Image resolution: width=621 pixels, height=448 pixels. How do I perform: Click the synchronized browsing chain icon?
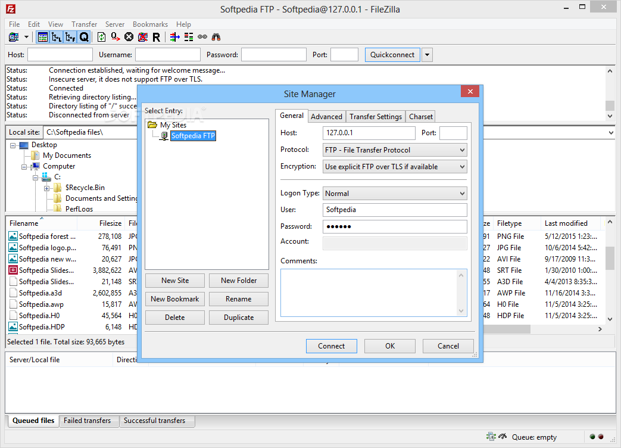click(202, 37)
